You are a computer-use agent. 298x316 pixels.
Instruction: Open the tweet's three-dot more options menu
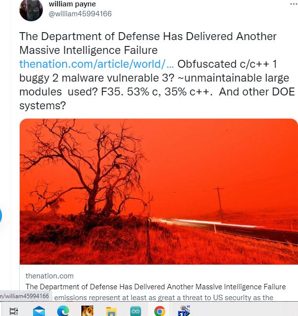[294, 4]
